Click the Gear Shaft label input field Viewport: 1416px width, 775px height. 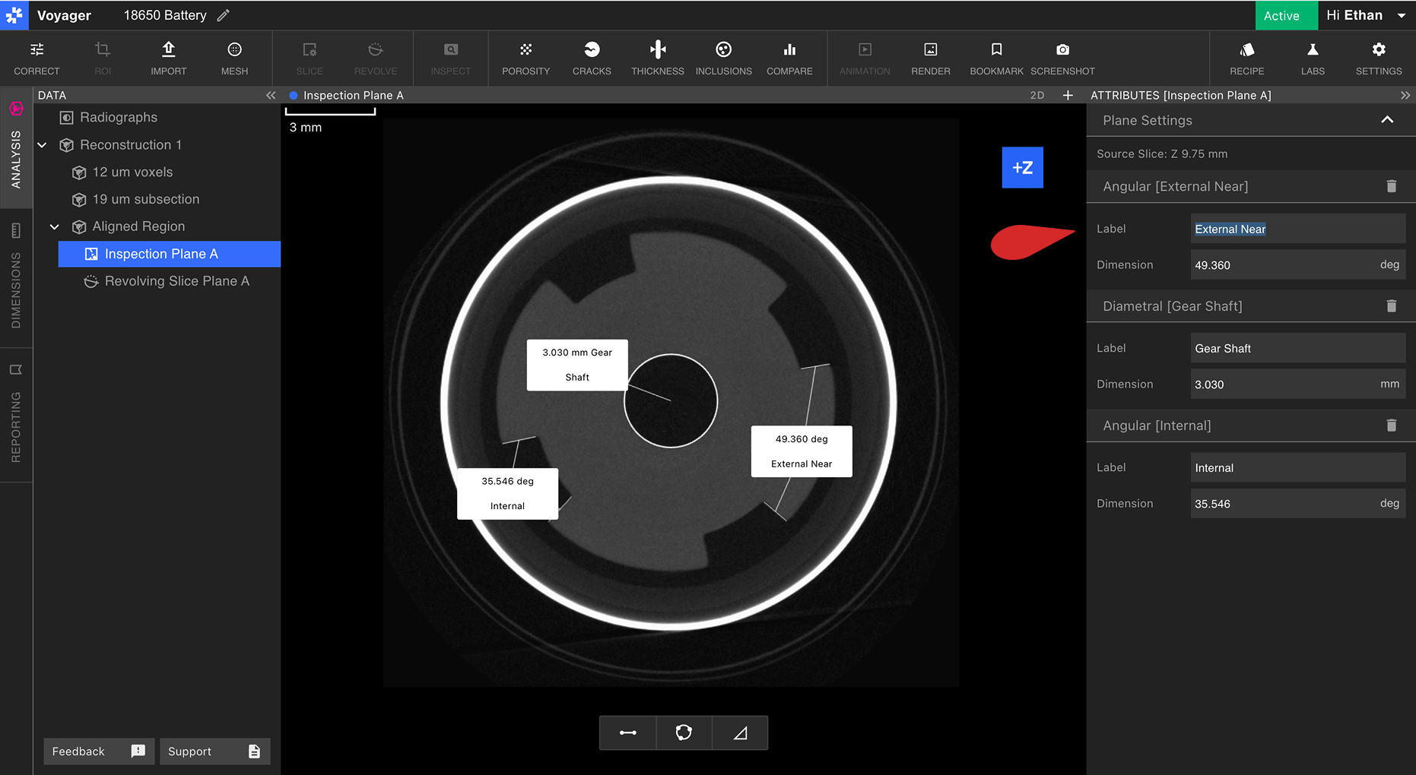point(1297,348)
